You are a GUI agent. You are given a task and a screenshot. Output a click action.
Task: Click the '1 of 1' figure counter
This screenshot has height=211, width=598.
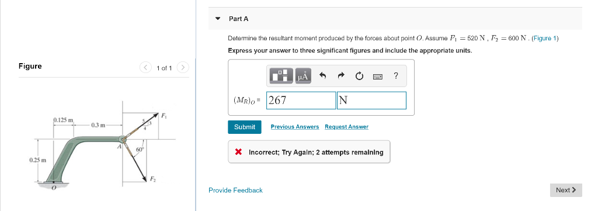(164, 68)
